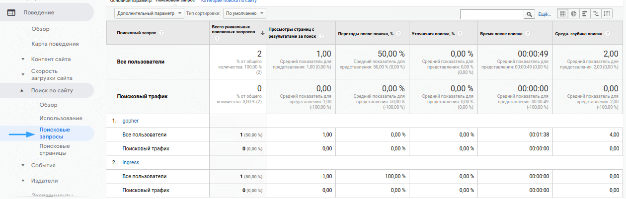Click the 4,00 depth value for gopher
This screenshot has width=626, height=199.
[614, 134]
